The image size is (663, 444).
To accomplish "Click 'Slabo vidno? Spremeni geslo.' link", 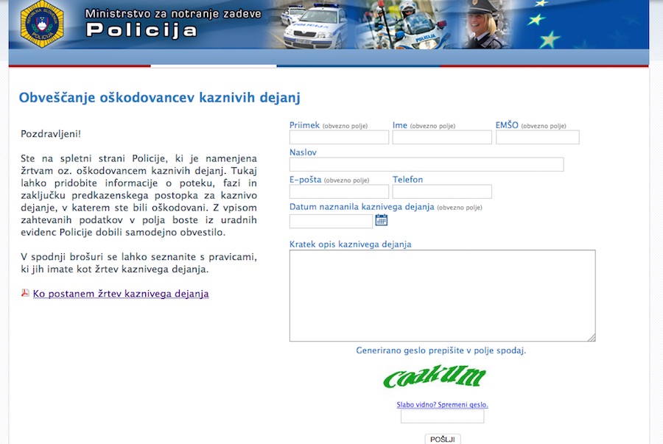I will [443, 404].
